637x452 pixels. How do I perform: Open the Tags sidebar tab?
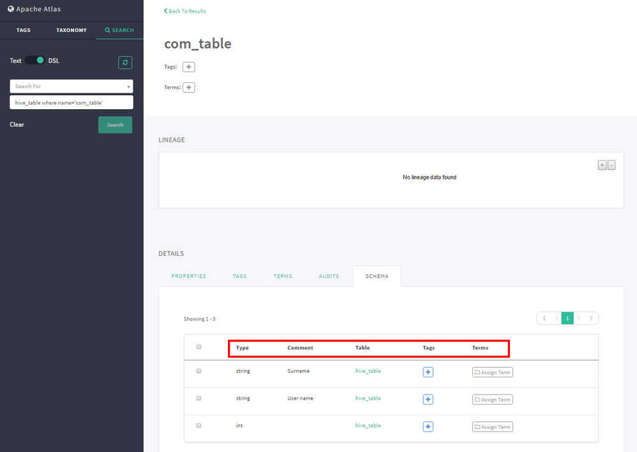[24, 30]
